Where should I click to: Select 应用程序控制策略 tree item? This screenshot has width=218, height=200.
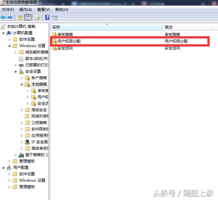pyautogui.click(x=40, y=136)
